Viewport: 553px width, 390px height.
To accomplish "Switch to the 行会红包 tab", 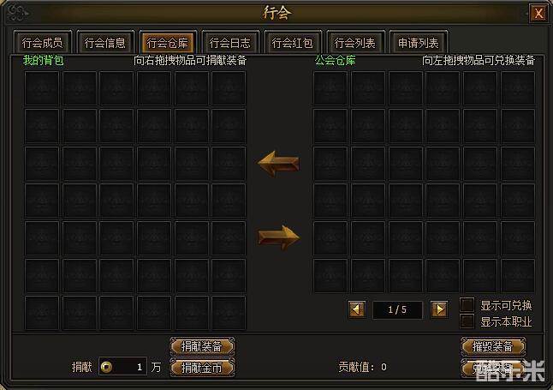I will click(293, 43).
